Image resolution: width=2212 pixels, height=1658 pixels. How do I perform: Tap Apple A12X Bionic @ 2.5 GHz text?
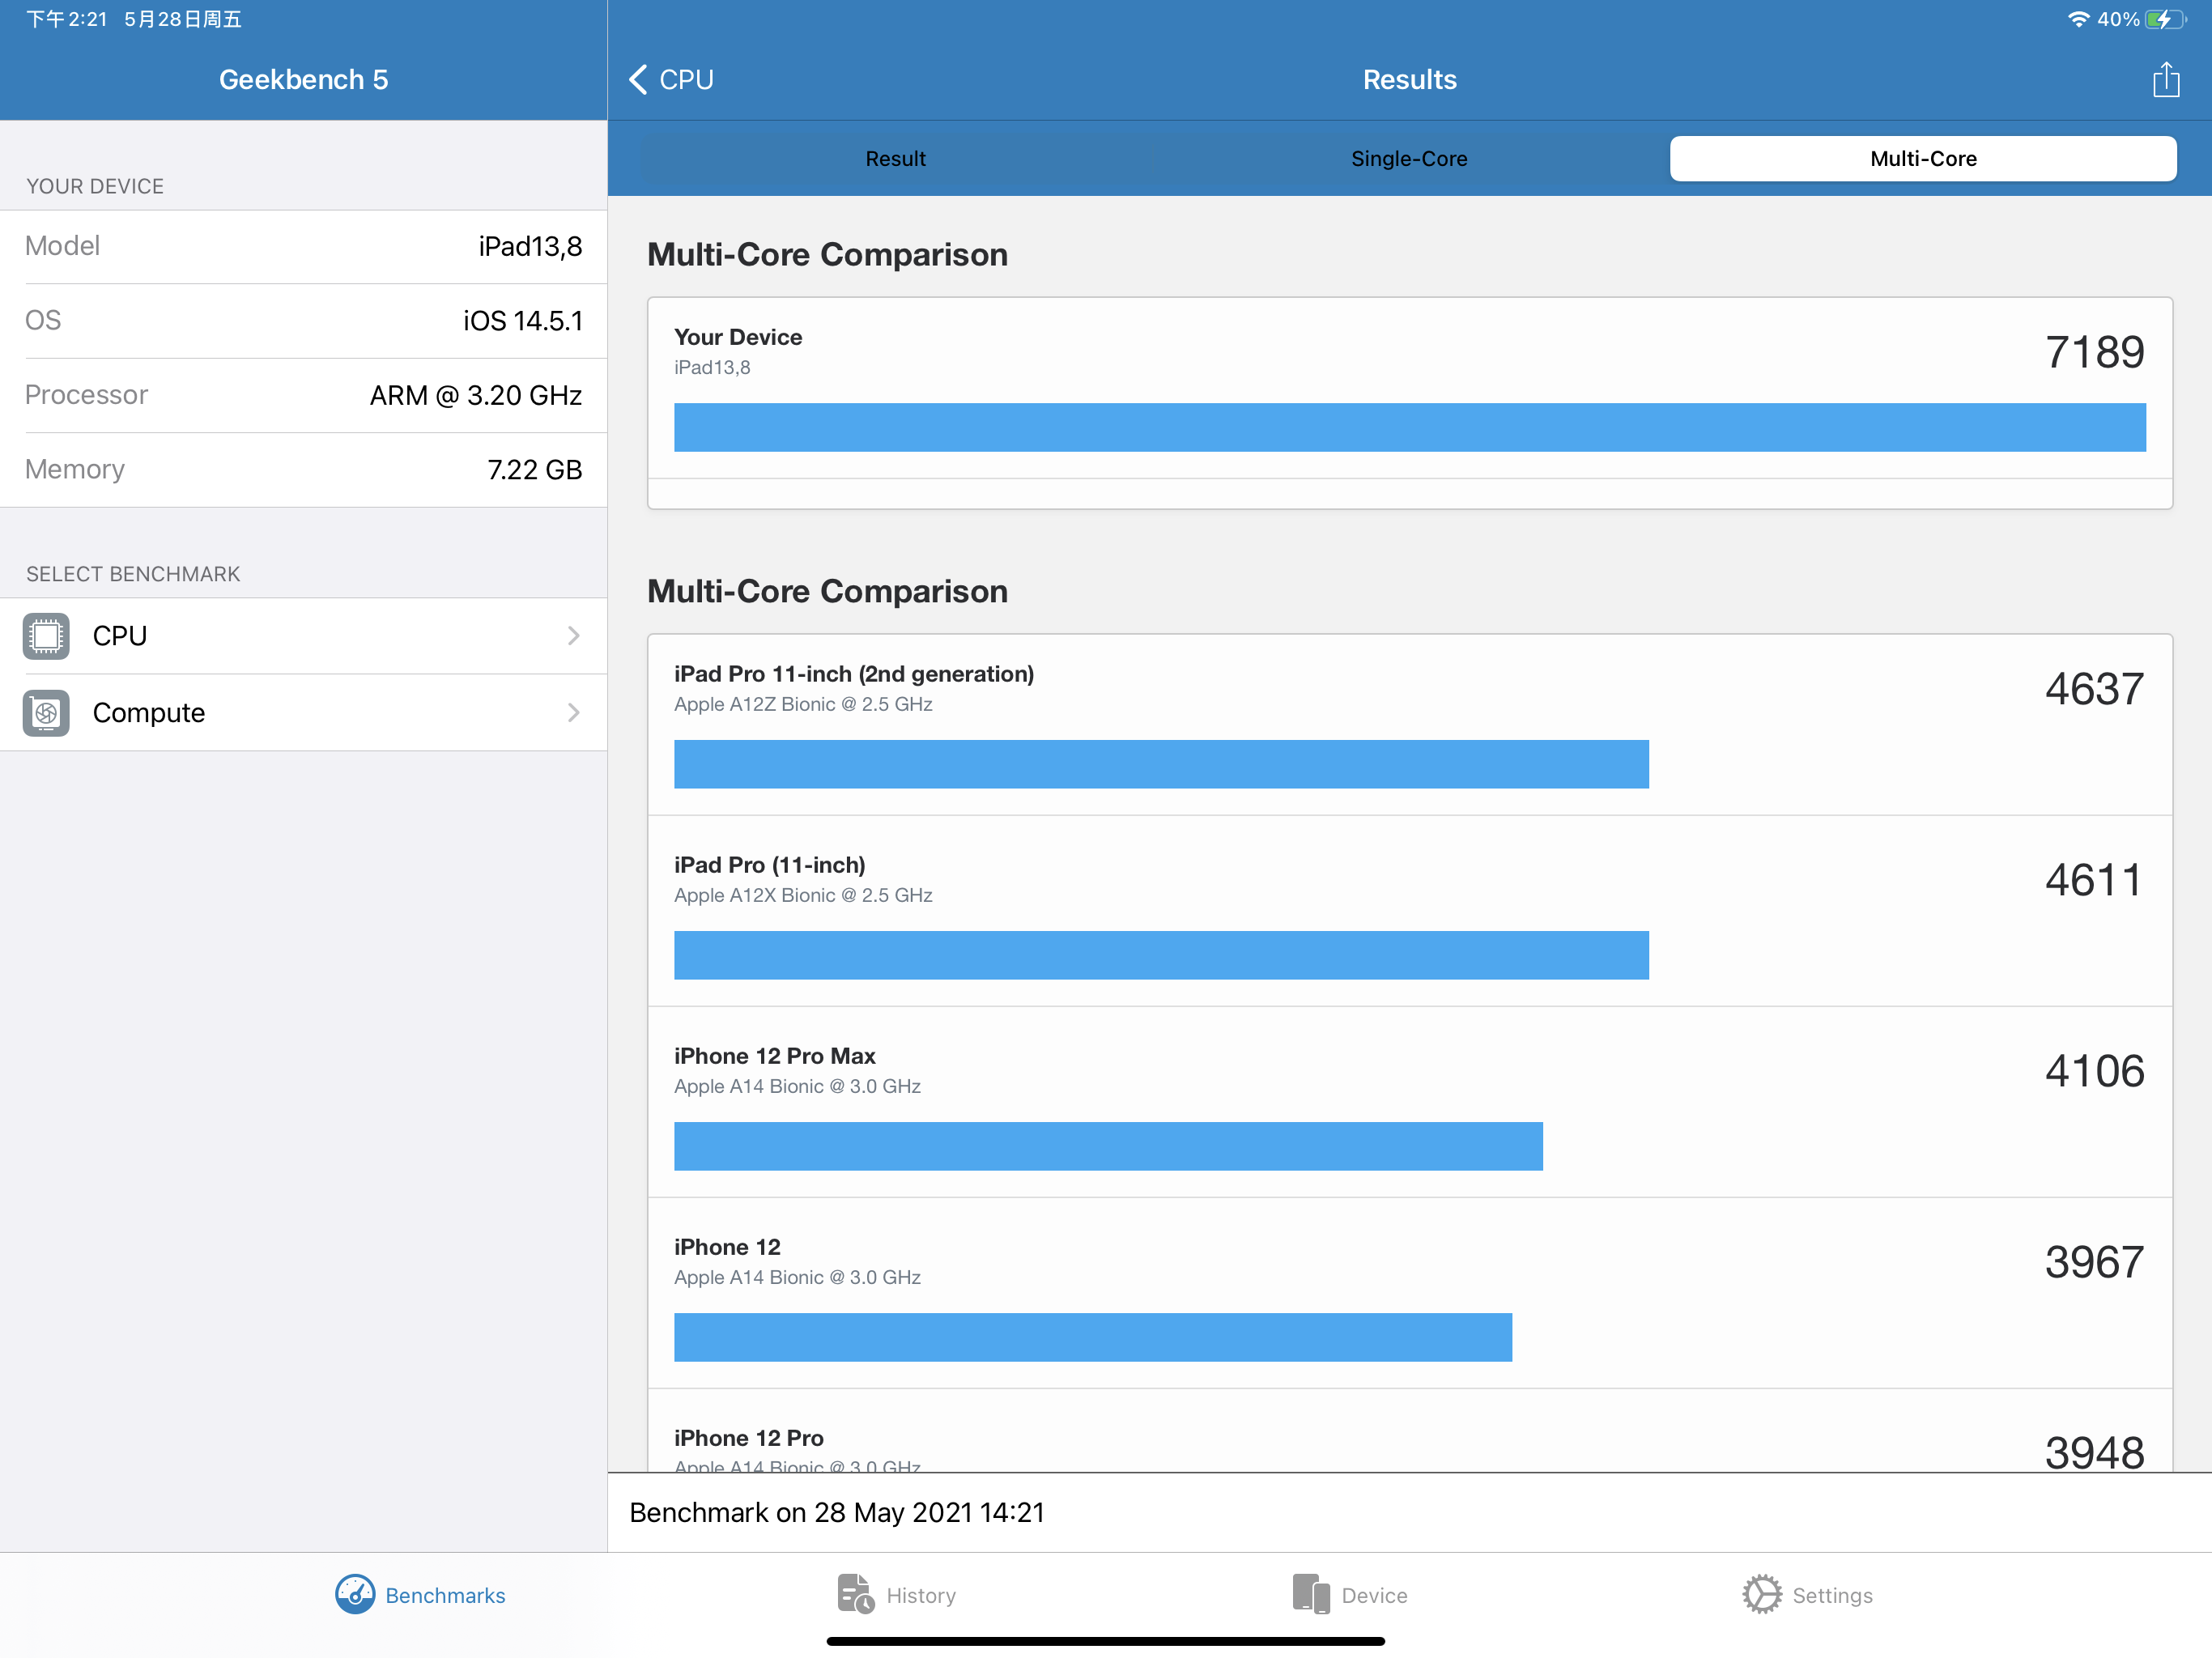(x=803, y=895)
